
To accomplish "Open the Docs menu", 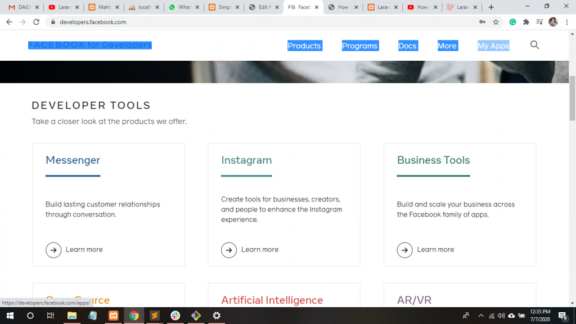I will [408, 46].
